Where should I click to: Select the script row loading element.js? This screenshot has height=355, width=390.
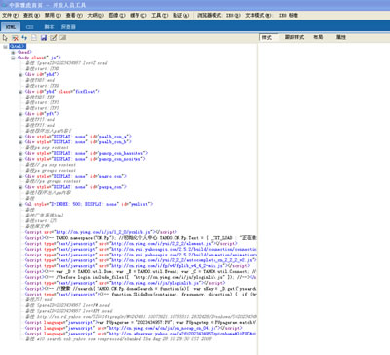(132, 244)
